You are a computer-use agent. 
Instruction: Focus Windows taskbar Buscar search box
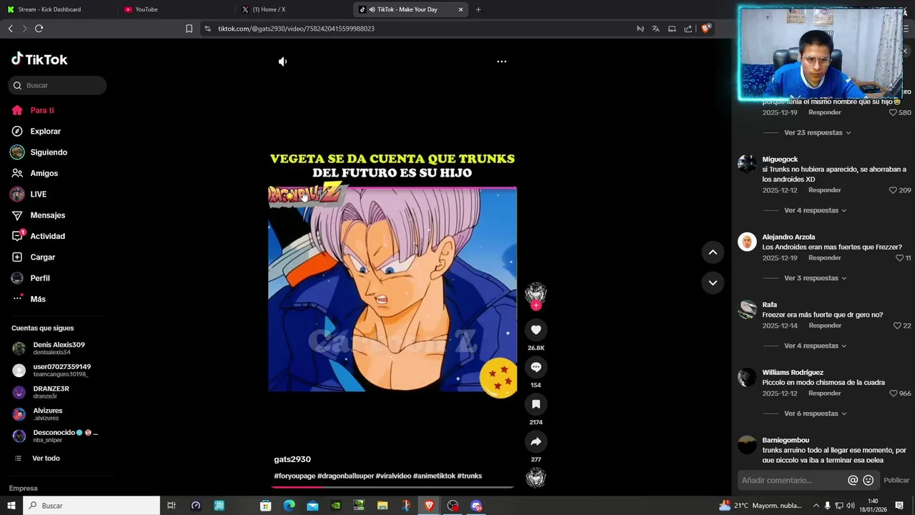91,506
